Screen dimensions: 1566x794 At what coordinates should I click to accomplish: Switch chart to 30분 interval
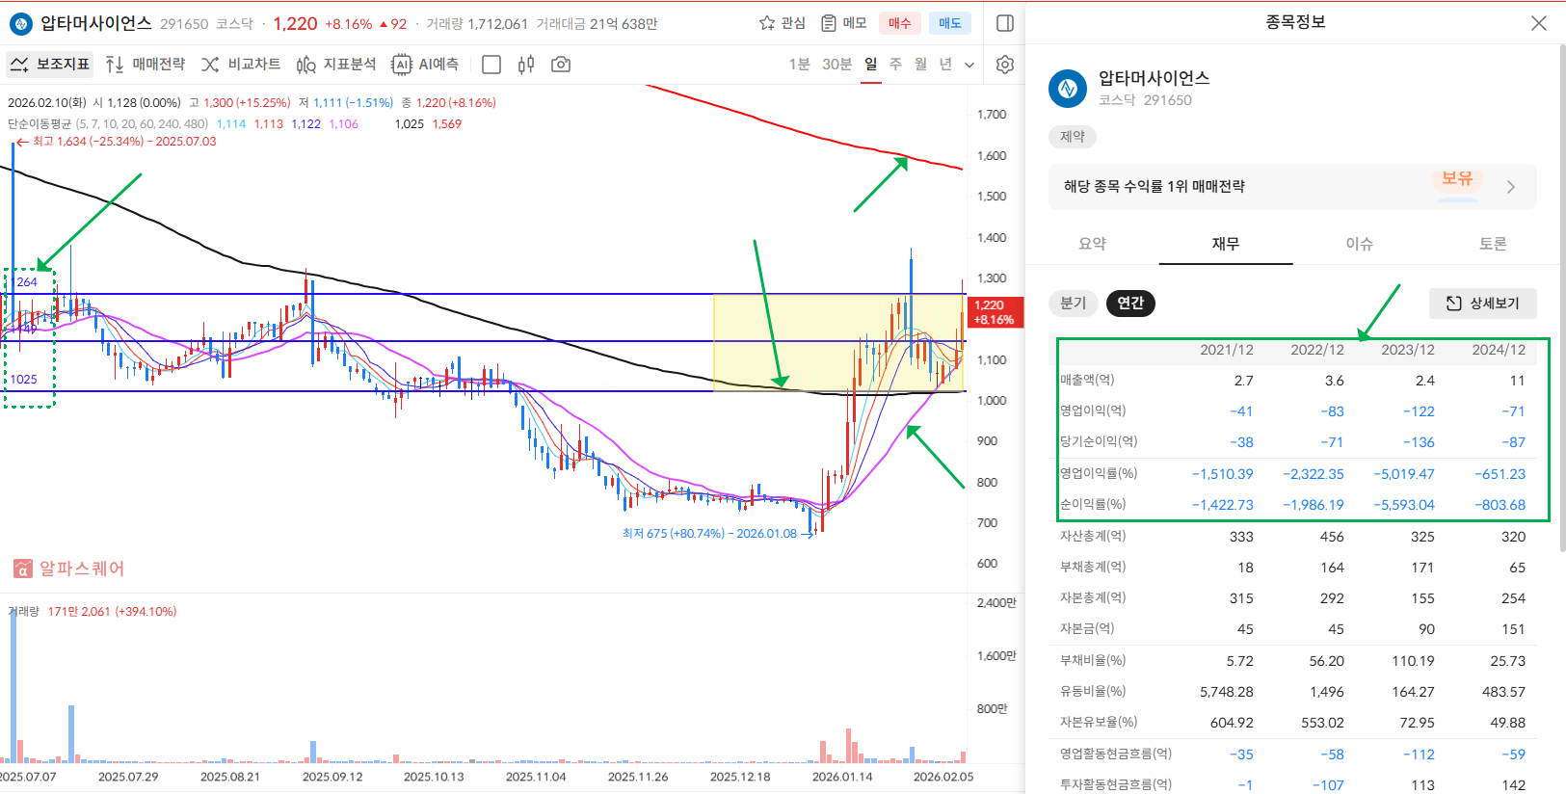[836, 64]
